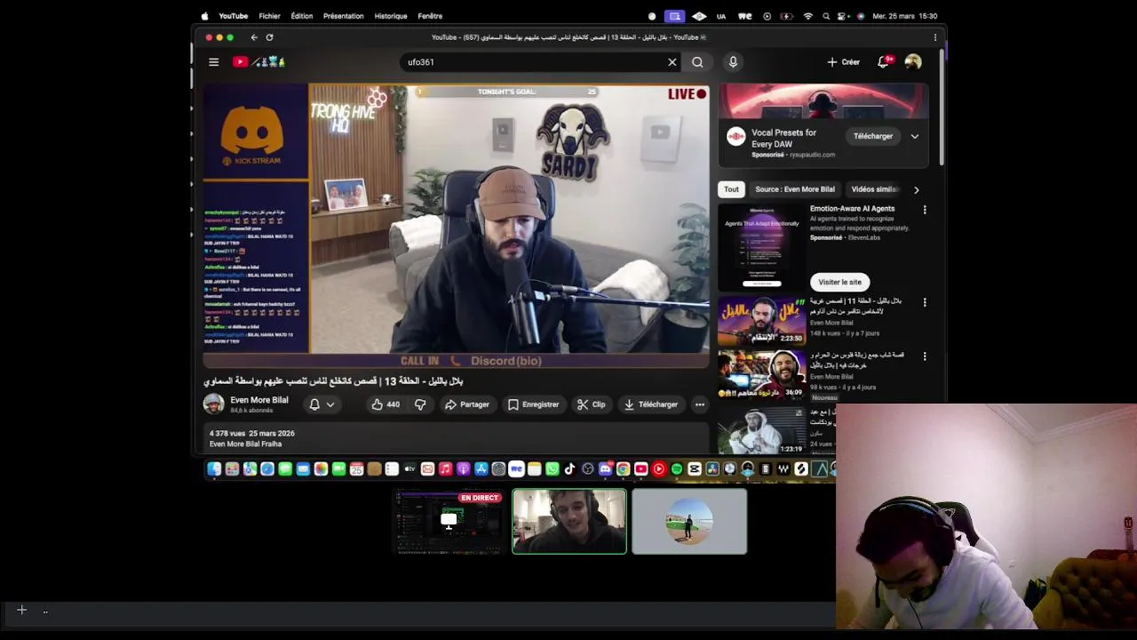Click the Partager button
The height and width of the screenshot is (640, 1137).
coord(467,404)
